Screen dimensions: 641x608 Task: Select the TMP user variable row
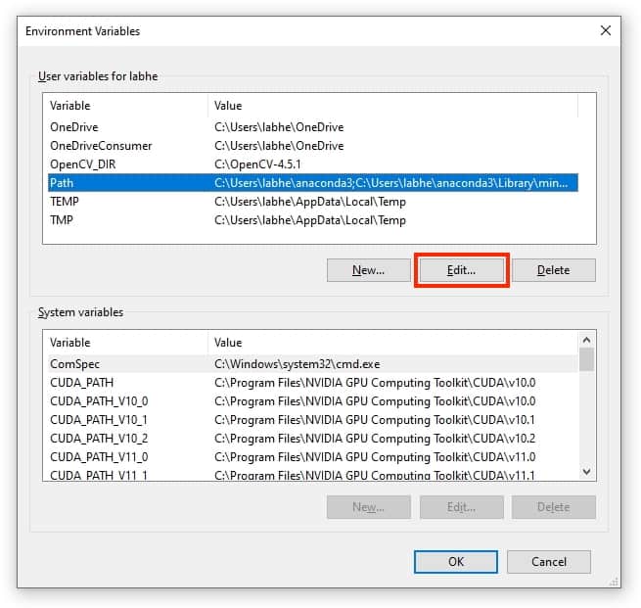click(x=313, y=220)
